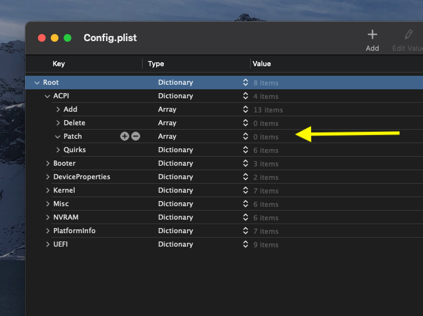Collapse the Root dictionary
Viewport: 423px width, 316px height.
pos(37,82)
